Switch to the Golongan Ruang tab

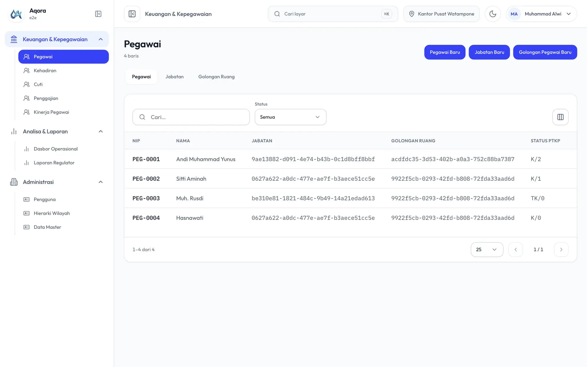[216, 77]
